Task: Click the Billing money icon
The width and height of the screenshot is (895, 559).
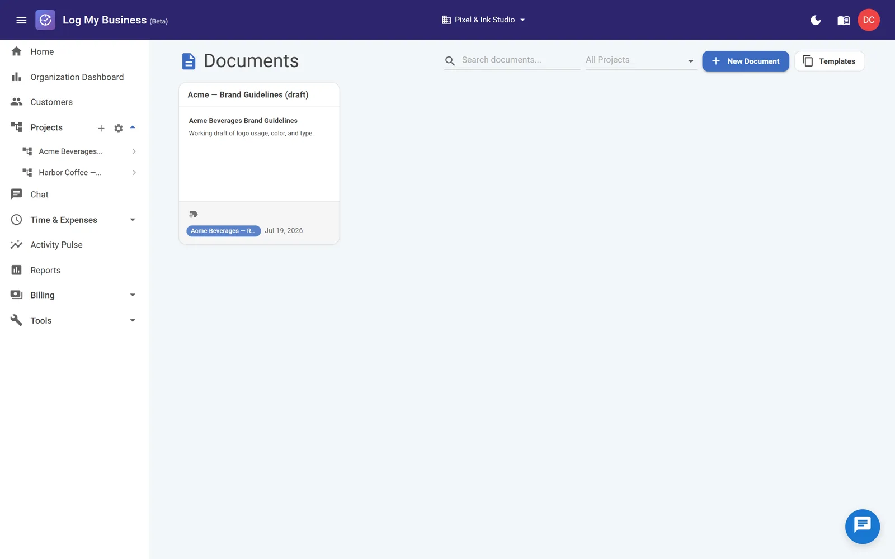Action: pyautogui.click(x=17, y=295)
